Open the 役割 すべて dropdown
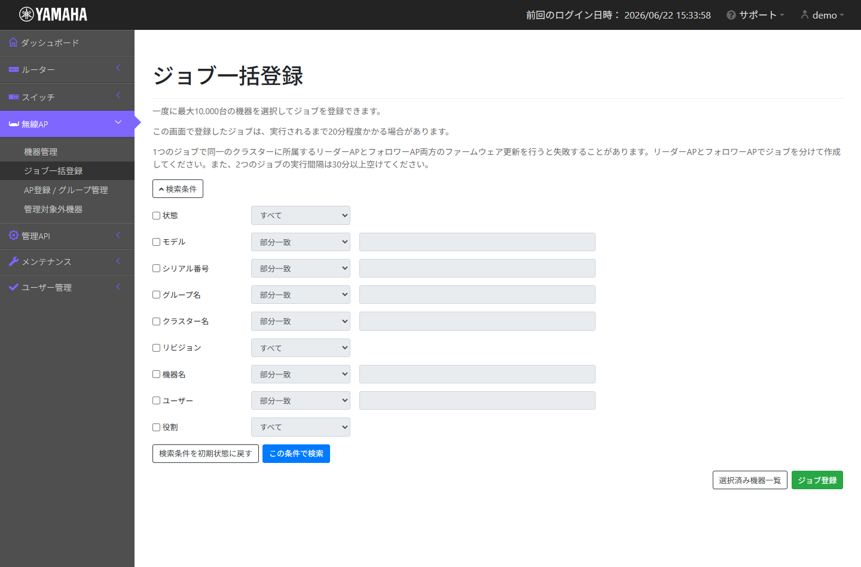The image size is (861, 567). 301,427
